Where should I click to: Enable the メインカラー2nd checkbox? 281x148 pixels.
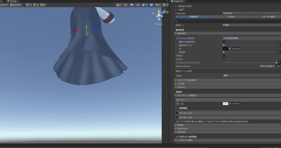click(x=177, y=113)
